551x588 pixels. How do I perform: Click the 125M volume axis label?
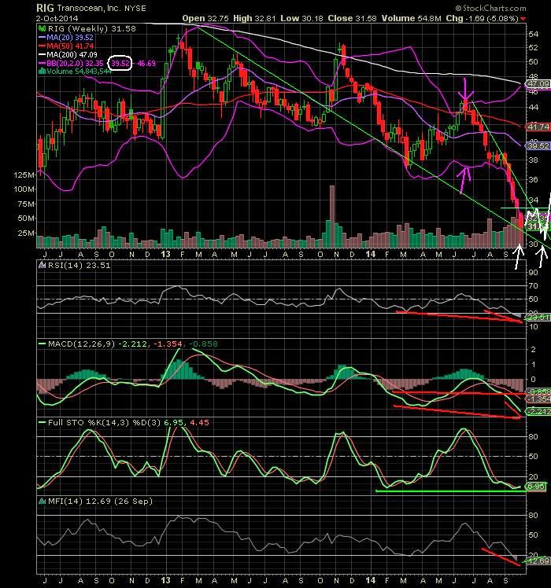coord(24,175)
